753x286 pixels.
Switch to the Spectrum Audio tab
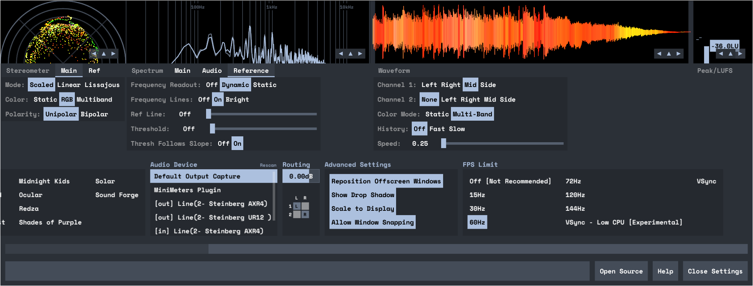tap(212, 71)
